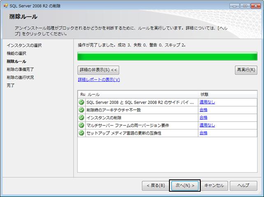Click the 再実行(R) button
The height and width of the screenshot is (197, 264).
tap(246, 70)
